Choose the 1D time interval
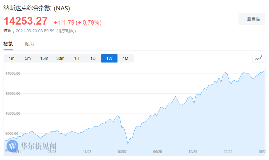Screen dimensions: 269x160 pyautogui.click(x=93, y=58)
